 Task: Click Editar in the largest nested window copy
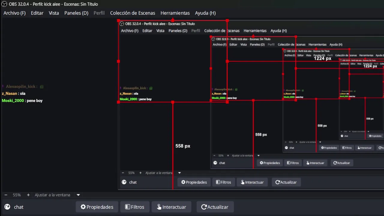147,31
